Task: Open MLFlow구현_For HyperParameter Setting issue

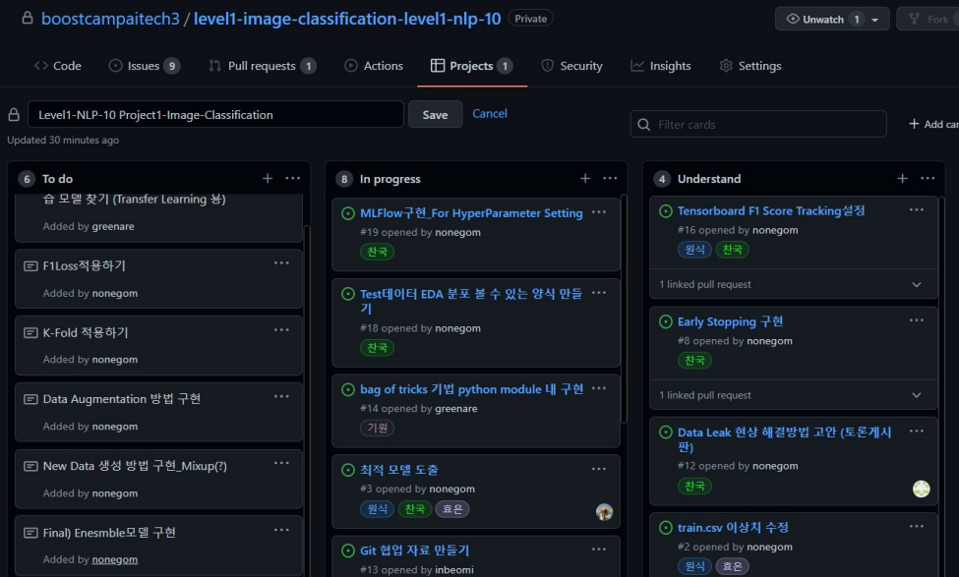Action: point(471,212)
